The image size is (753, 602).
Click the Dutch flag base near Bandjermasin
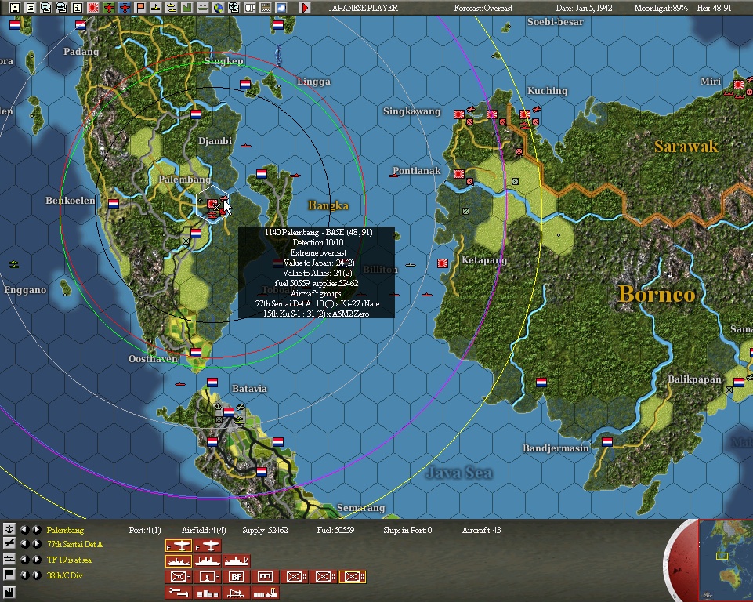pyautogui.click(x=607, y=441)
